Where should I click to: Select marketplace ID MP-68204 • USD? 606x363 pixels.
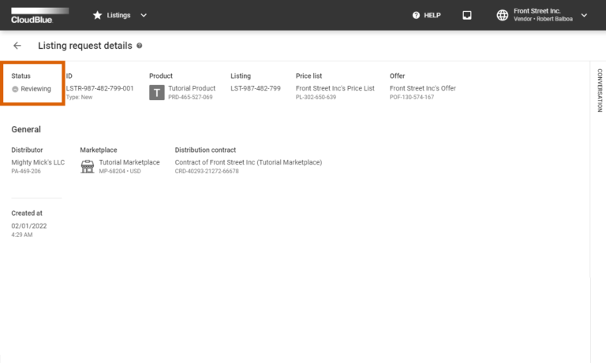tap(120, 172)
